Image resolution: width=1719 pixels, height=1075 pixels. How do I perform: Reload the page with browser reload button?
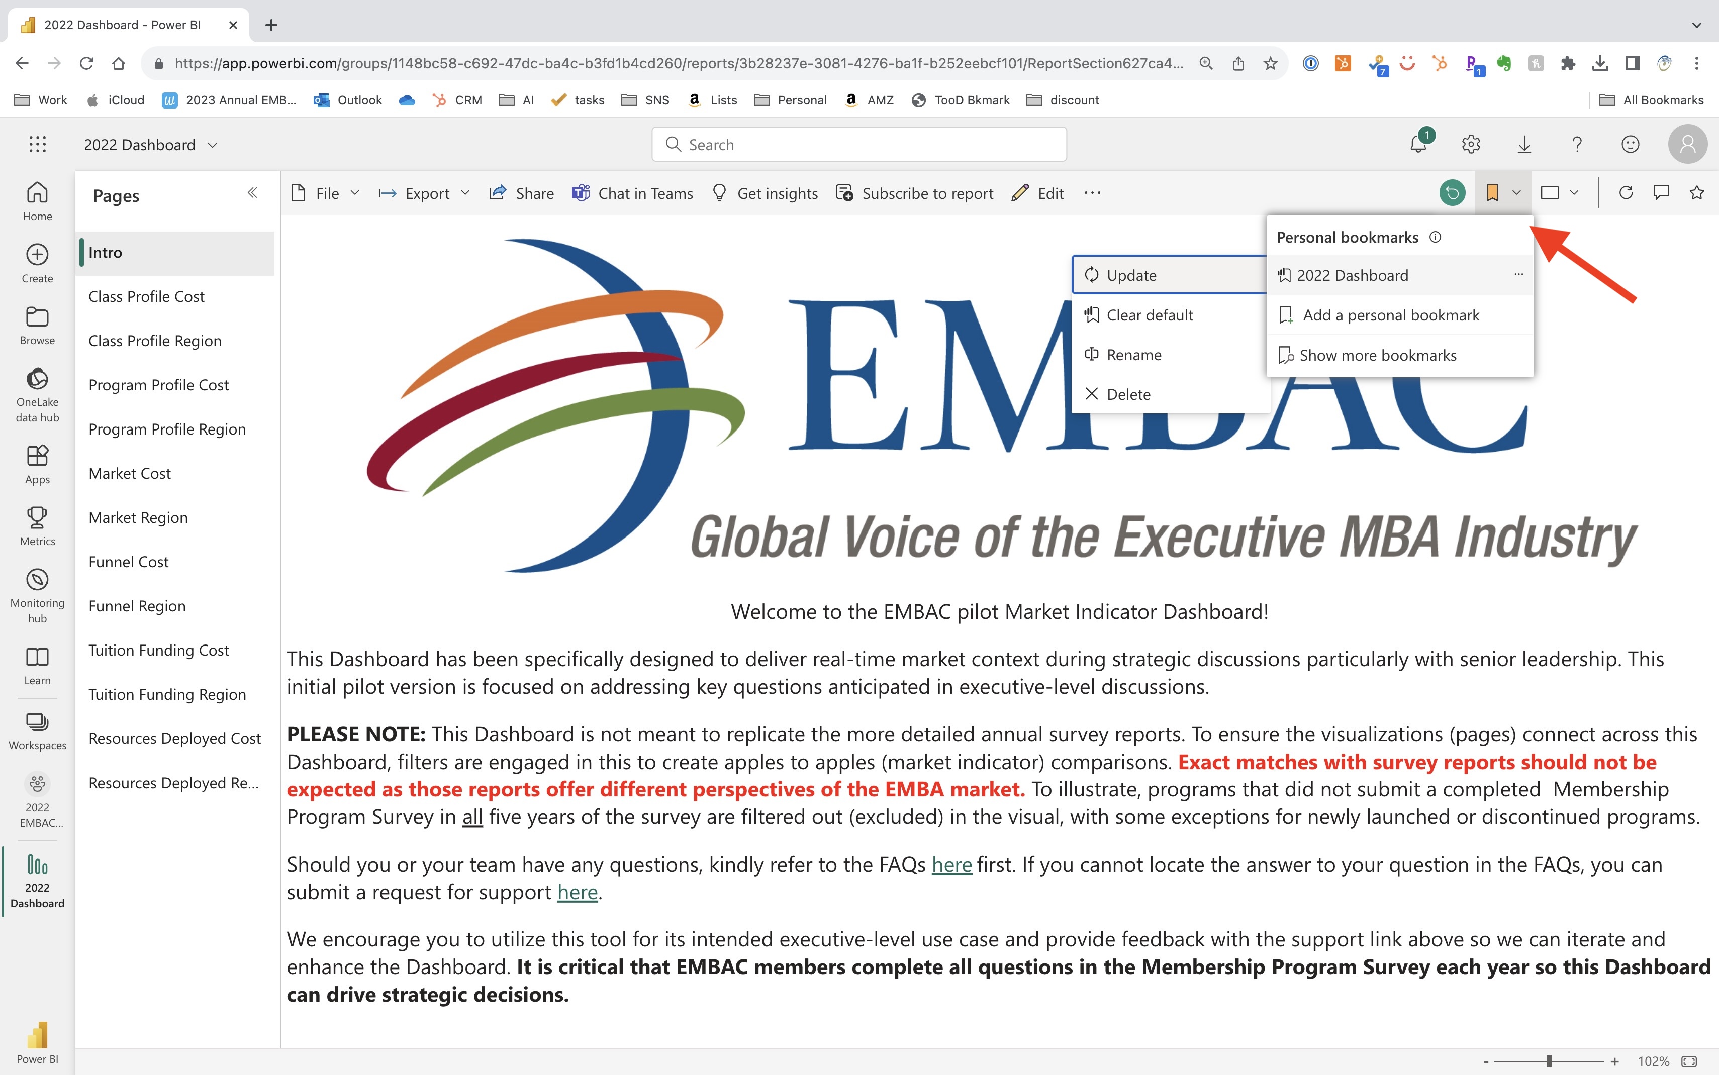[86, 63]
